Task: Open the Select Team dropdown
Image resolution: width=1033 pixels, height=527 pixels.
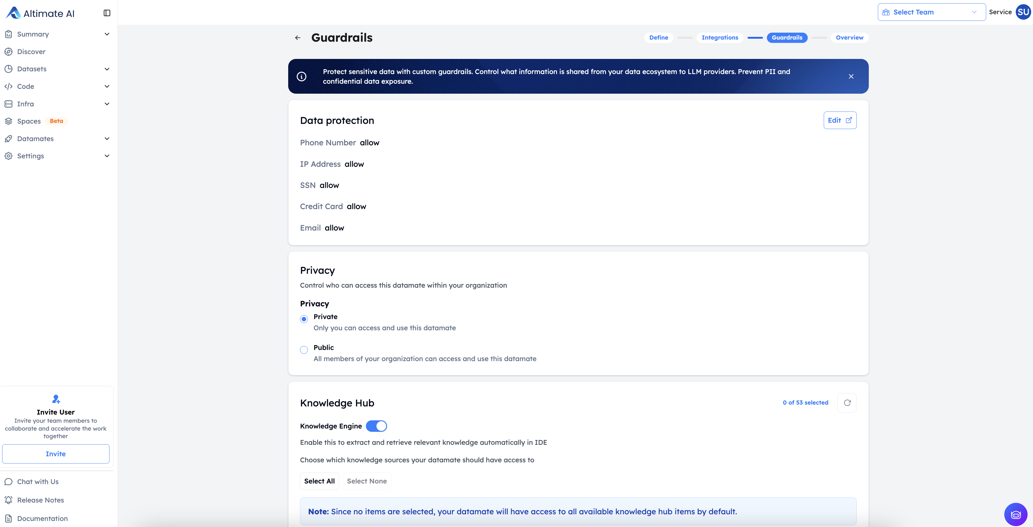Action: [931, 12]
